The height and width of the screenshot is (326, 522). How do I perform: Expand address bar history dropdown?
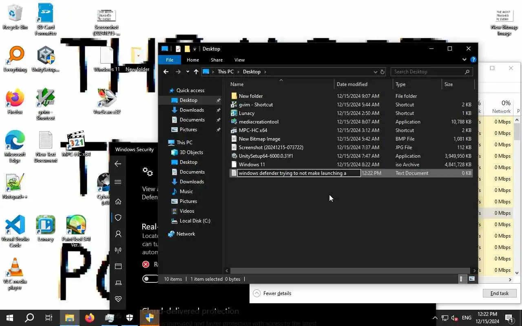tap(376, 72)
